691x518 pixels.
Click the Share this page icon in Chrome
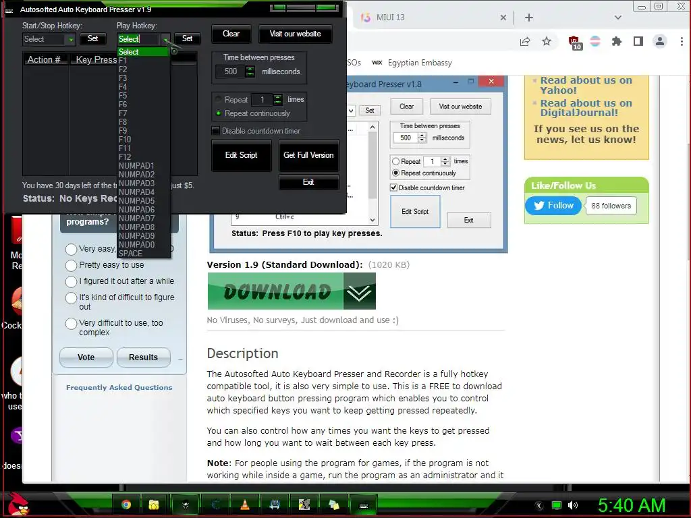click(x=524, y=41)
